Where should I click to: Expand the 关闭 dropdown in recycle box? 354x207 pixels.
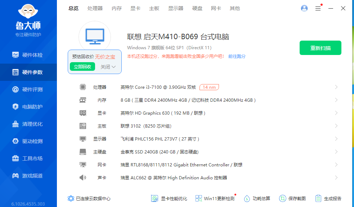[x=108, y=67]
